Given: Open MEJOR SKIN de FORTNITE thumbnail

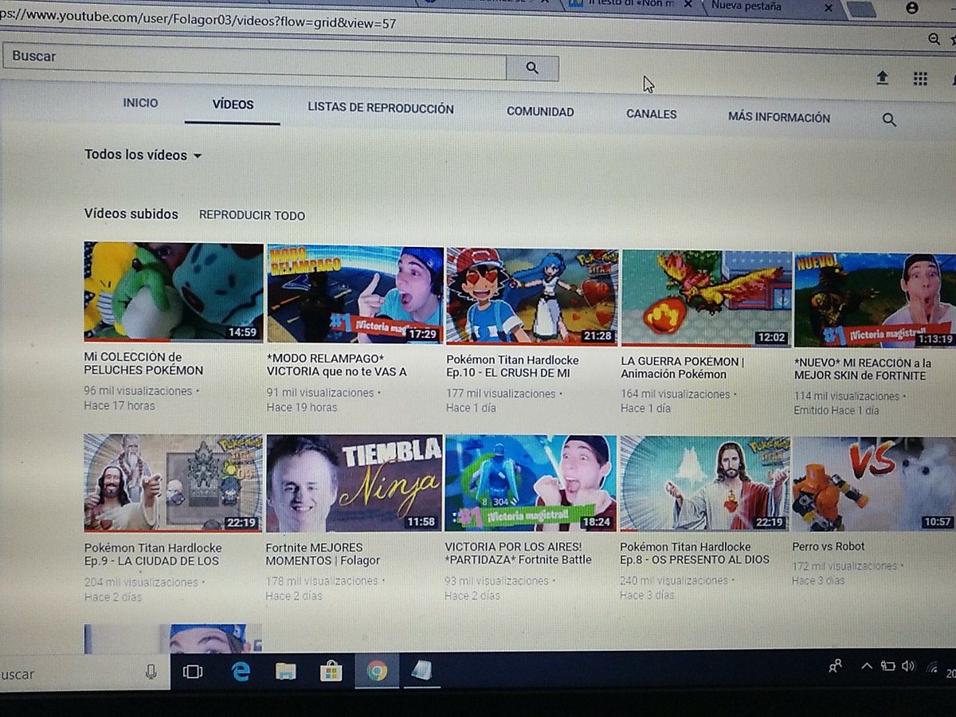Looking at the screenshot, I should [875, 300].
